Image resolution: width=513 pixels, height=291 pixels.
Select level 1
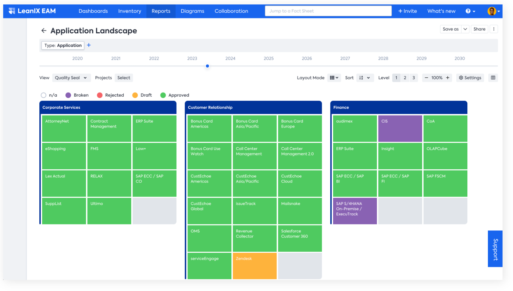click(x=396, y=78)
